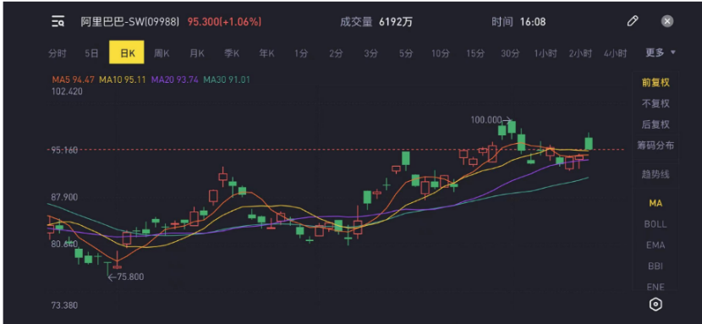The width and height of the screenshot is (702, 324).
Task: Click the 时间 16:08 readout
Action: pos(518,21)
